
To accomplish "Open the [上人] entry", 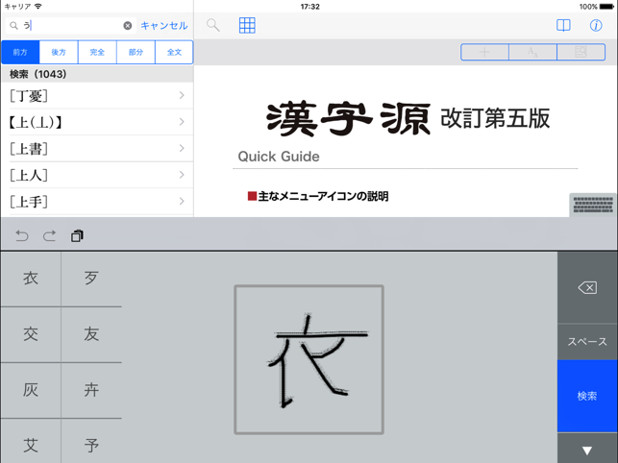I will [97, 175].
